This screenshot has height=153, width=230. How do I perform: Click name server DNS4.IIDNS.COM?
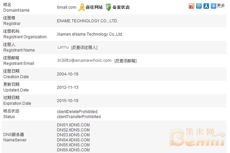coord(73,140)
